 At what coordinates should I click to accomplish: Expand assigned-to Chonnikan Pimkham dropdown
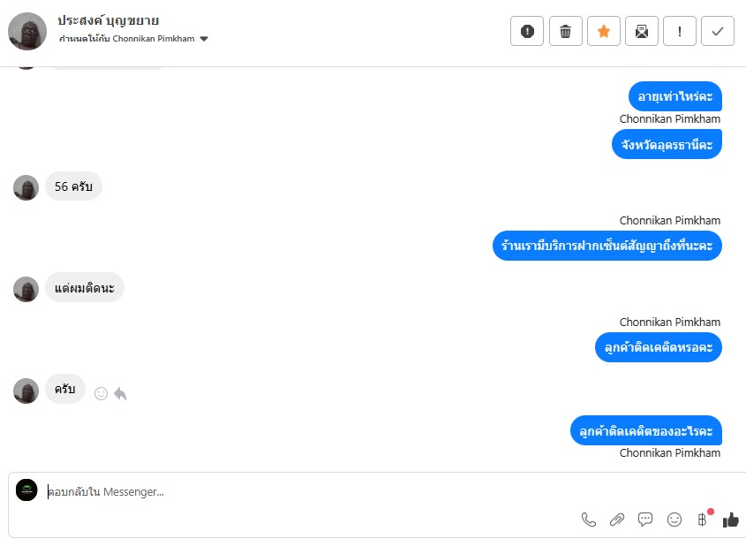pyautogui.click(x=204, y=39)
